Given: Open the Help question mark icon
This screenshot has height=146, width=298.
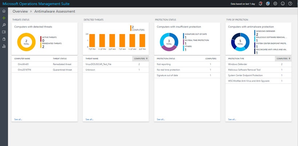Looking at the screenshot, I should pos(290,4).
